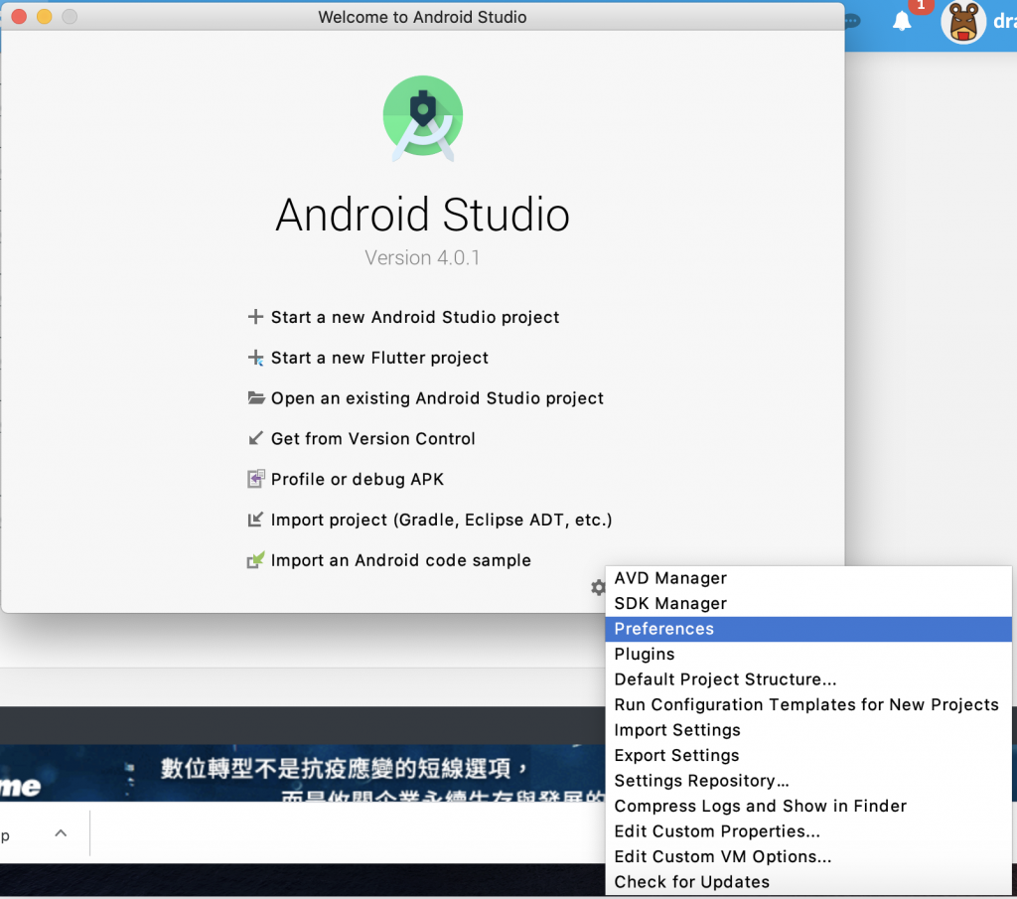Click the Chinese digital transformation banner ad
The width and height of the screenshot is (1017, 899).
(302, 773)
